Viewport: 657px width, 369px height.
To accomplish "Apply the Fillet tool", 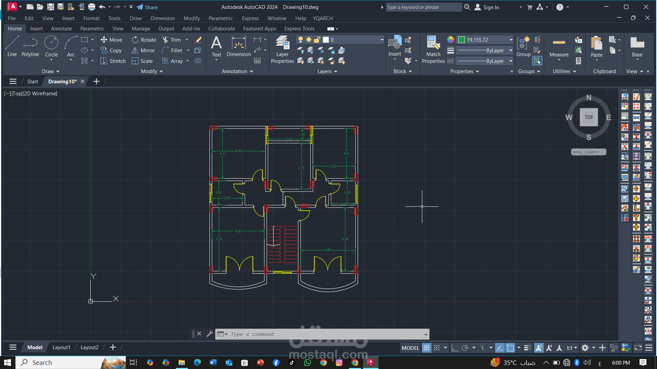I will click(x=172, y=51).
